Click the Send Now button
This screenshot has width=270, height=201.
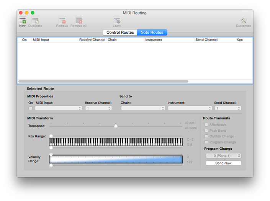click(x=223, y=163)
